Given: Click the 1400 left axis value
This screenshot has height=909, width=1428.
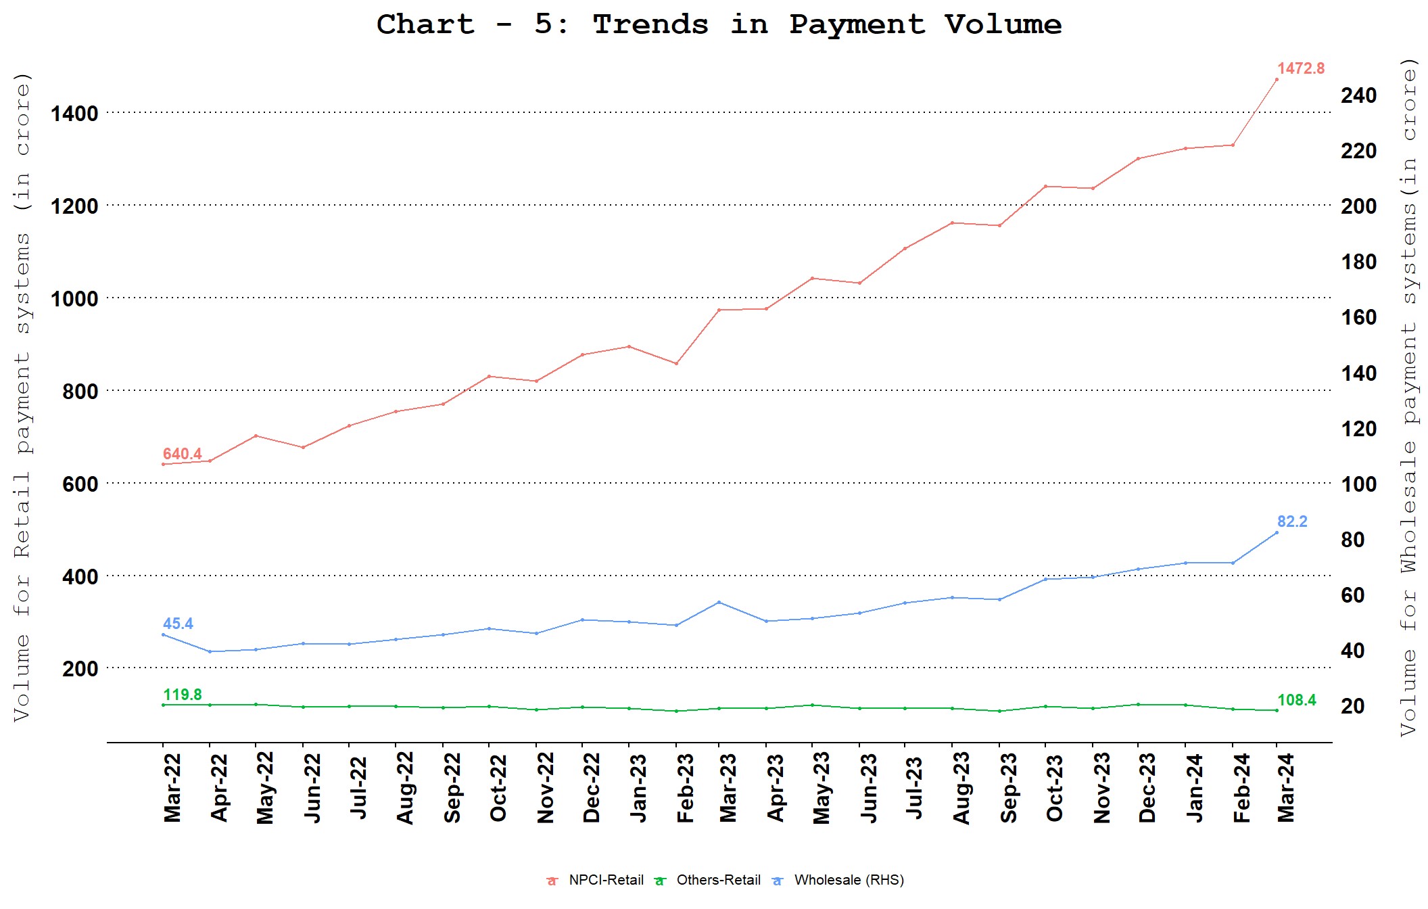Looking at the screenshot, I should pos(74,114).
